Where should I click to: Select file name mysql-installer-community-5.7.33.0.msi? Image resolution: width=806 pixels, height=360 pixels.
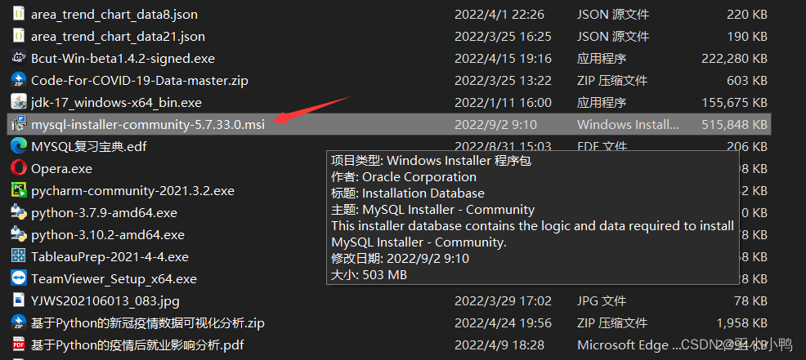pos(148,125)
